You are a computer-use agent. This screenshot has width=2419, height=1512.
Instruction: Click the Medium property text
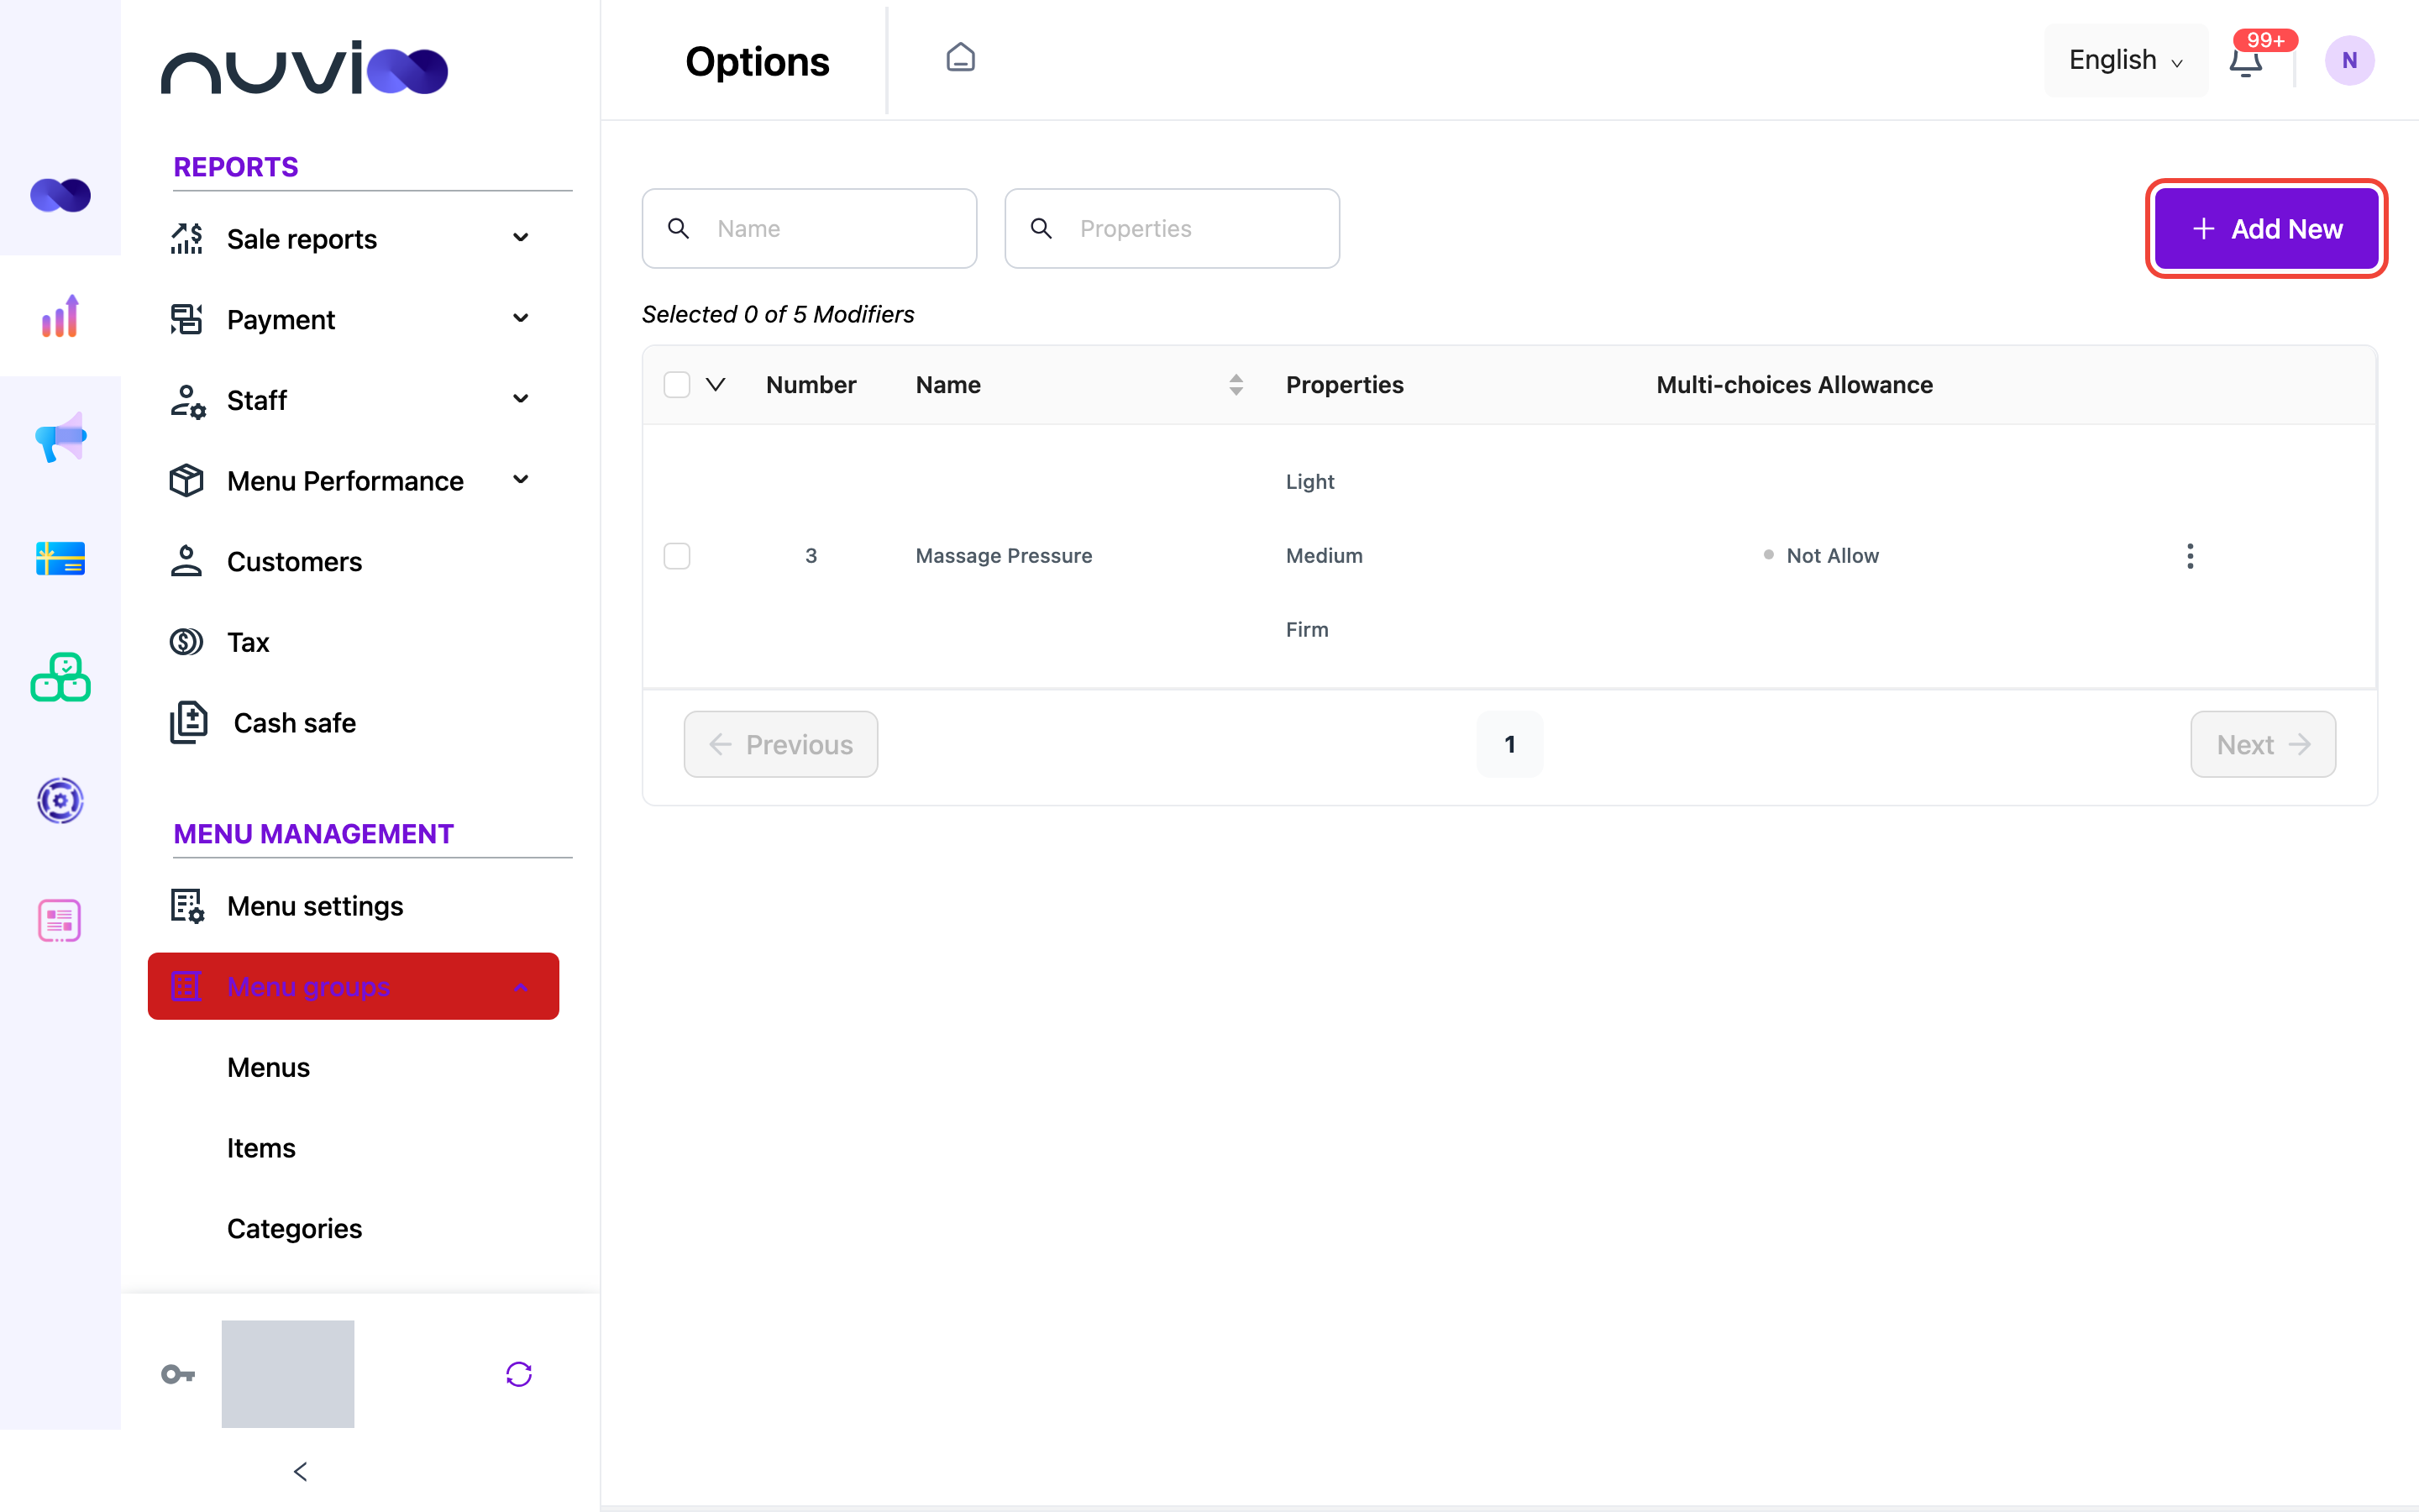1324,556
